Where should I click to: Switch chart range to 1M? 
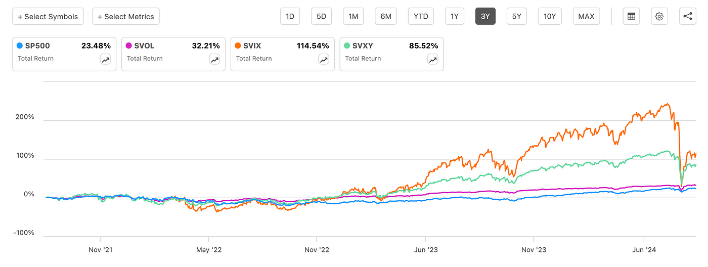tap(353, 16)
